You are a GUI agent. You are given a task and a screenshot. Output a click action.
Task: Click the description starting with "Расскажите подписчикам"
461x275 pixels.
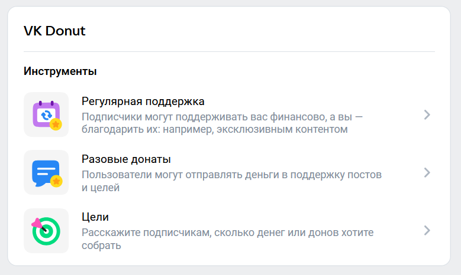click(227, 238)
